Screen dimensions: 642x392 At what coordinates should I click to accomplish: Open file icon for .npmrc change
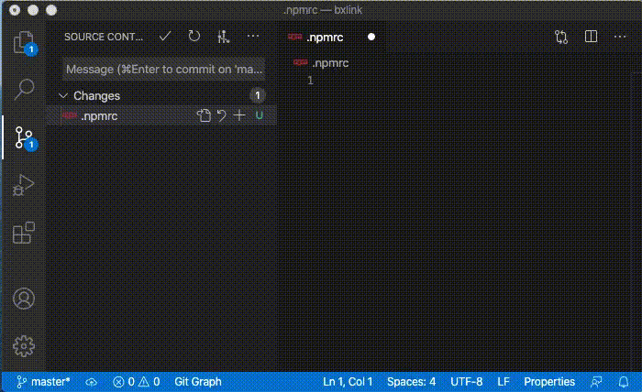pos(204,115)
